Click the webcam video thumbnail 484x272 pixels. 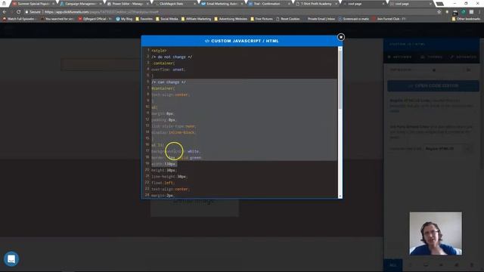[x=436, y=233]
